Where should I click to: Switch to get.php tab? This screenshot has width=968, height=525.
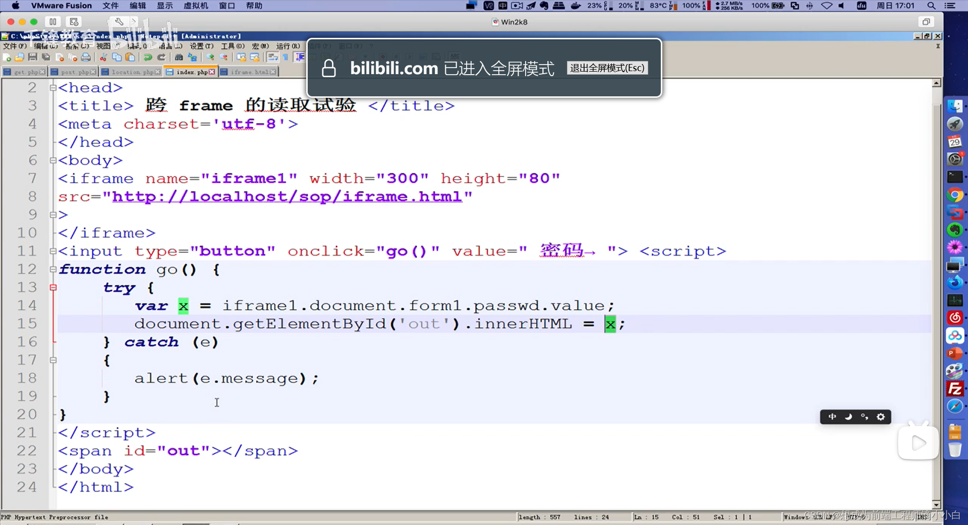click(24, 72)
